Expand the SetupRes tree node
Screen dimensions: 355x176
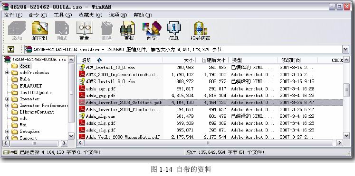tap(7, 132)
